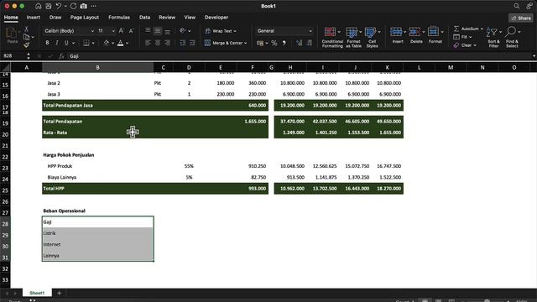Open Conditional Formatting

332,37
